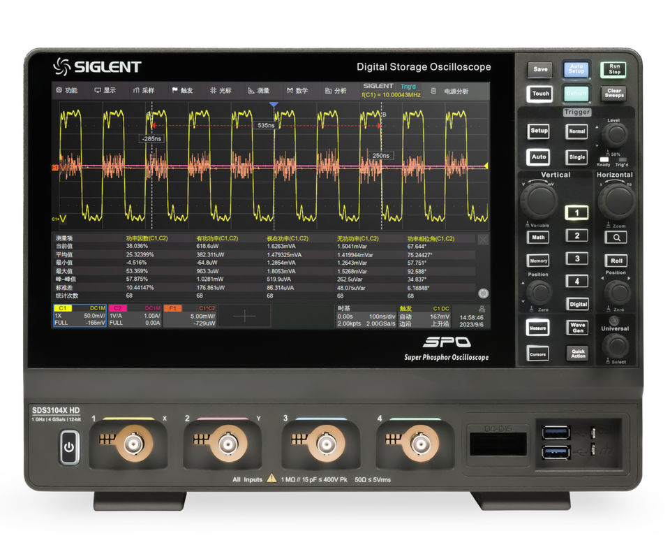Open the 采样 (Acquire) menu
Viewport: 670px width, 552px height.
click(144, 90)
